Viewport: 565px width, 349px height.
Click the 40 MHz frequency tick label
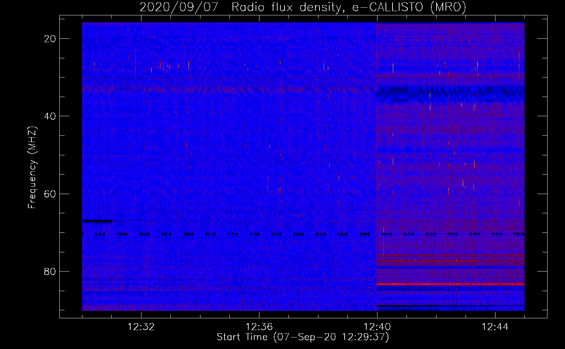point(50,116)
